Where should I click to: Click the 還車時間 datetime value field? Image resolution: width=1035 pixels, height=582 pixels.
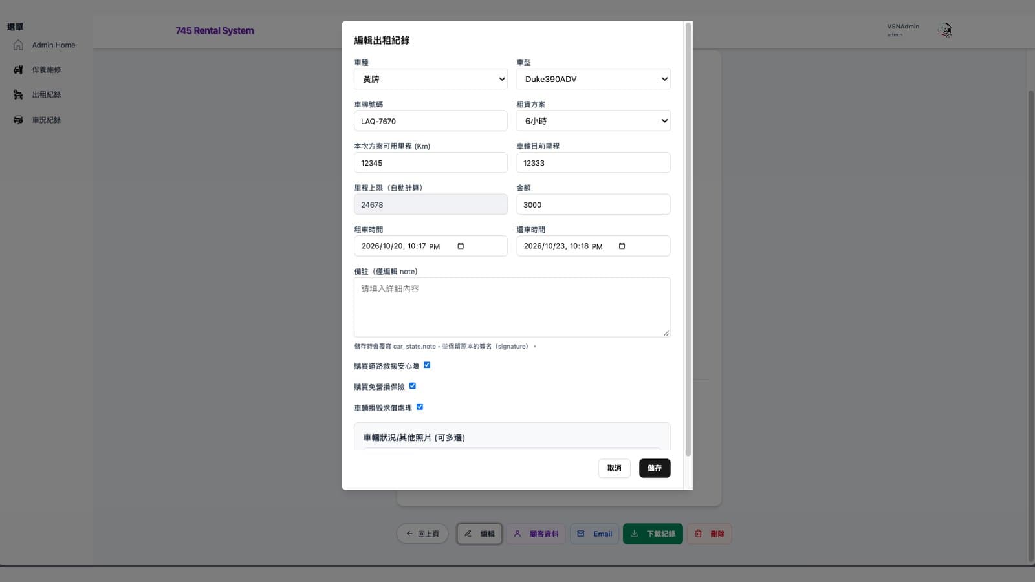(x=593, y=246)
